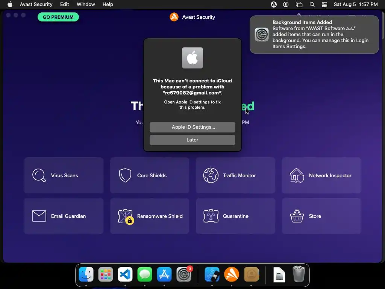Open Launchpad from the Dock
Screen dimensions: 385x289
[106, 274]
